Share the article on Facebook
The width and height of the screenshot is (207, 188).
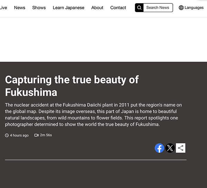point(159,148)
